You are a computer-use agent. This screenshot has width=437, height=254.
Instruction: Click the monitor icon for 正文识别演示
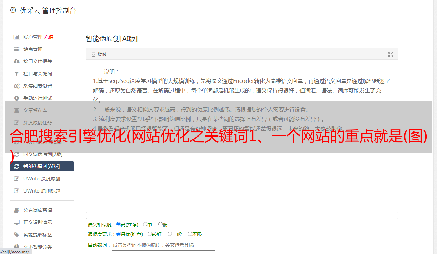point(16,222)
